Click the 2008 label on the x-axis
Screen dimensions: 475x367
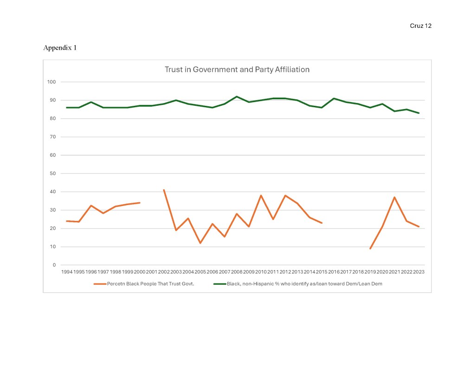[x=237, y=271]
